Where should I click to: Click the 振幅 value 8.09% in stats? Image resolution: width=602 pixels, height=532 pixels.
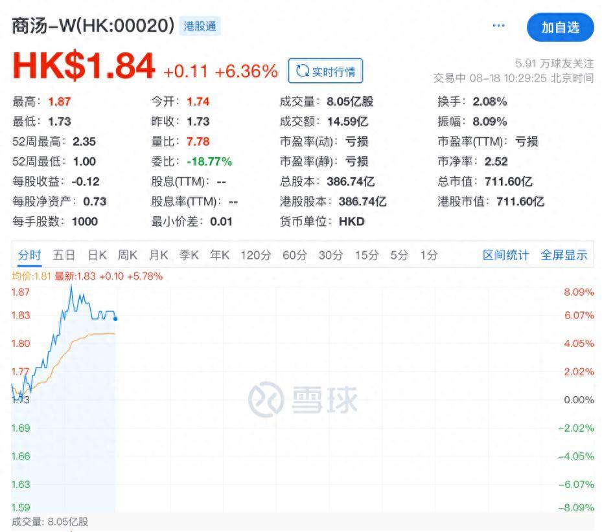point(490,122)
